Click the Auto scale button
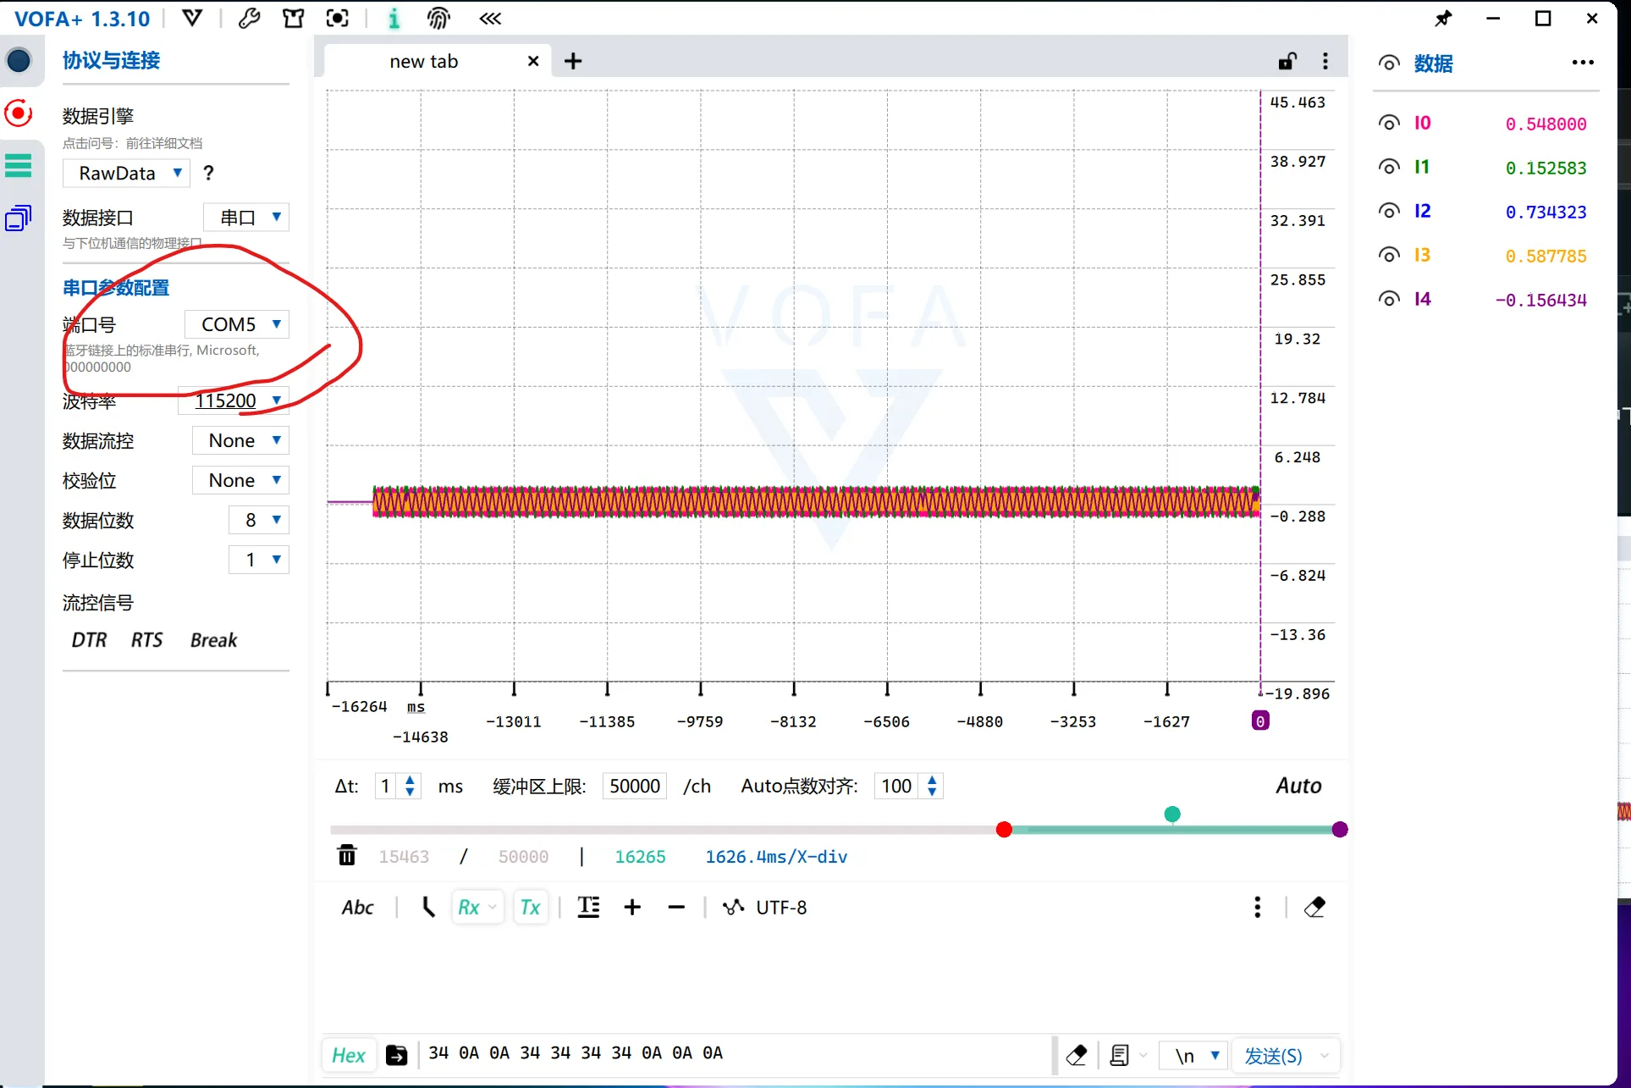 pyautogui.click(x=1298, y=786)
